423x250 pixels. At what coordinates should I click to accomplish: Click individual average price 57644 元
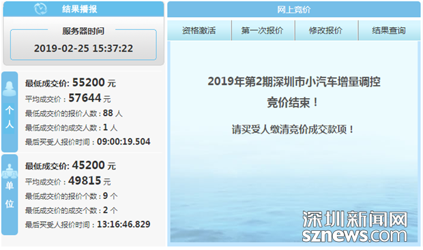[89, 98]
